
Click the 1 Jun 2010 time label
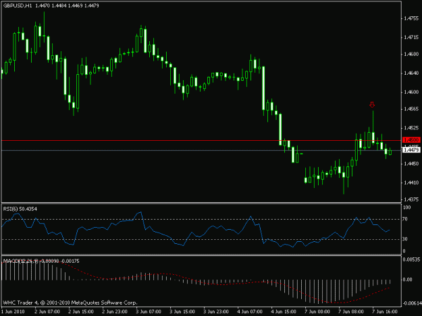click(x=13, y=312)
